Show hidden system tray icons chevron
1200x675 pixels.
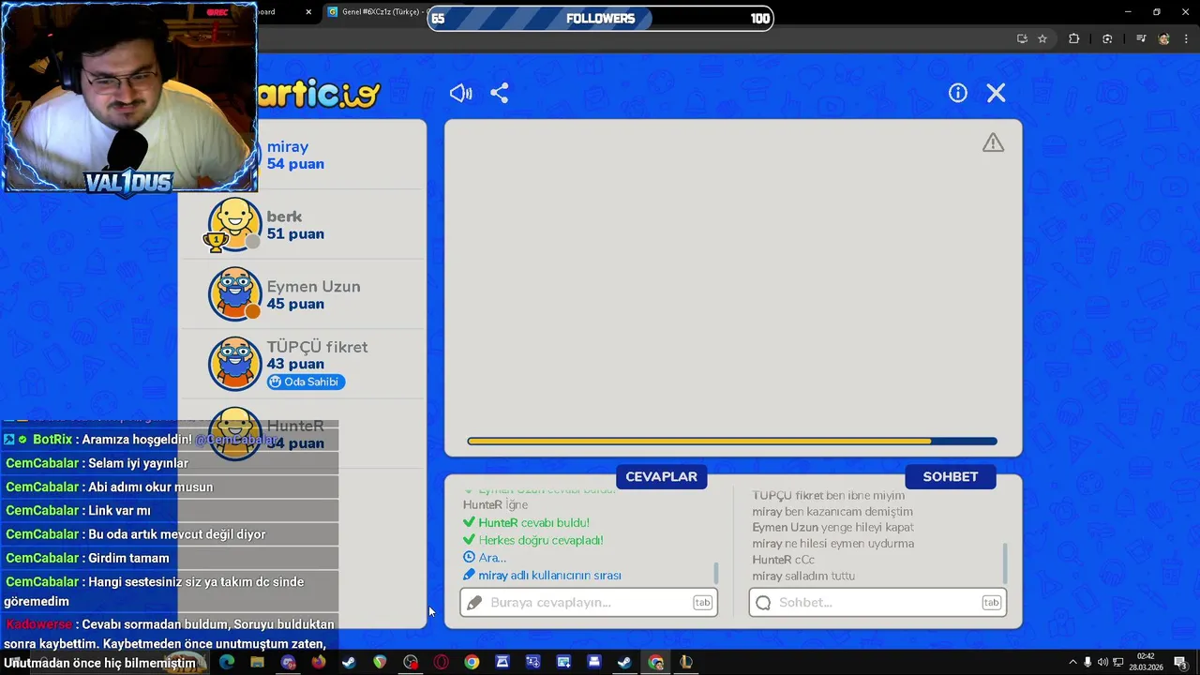coord(1073,662)
